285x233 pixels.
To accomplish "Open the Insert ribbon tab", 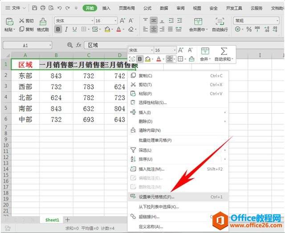I will pos(106,8).
